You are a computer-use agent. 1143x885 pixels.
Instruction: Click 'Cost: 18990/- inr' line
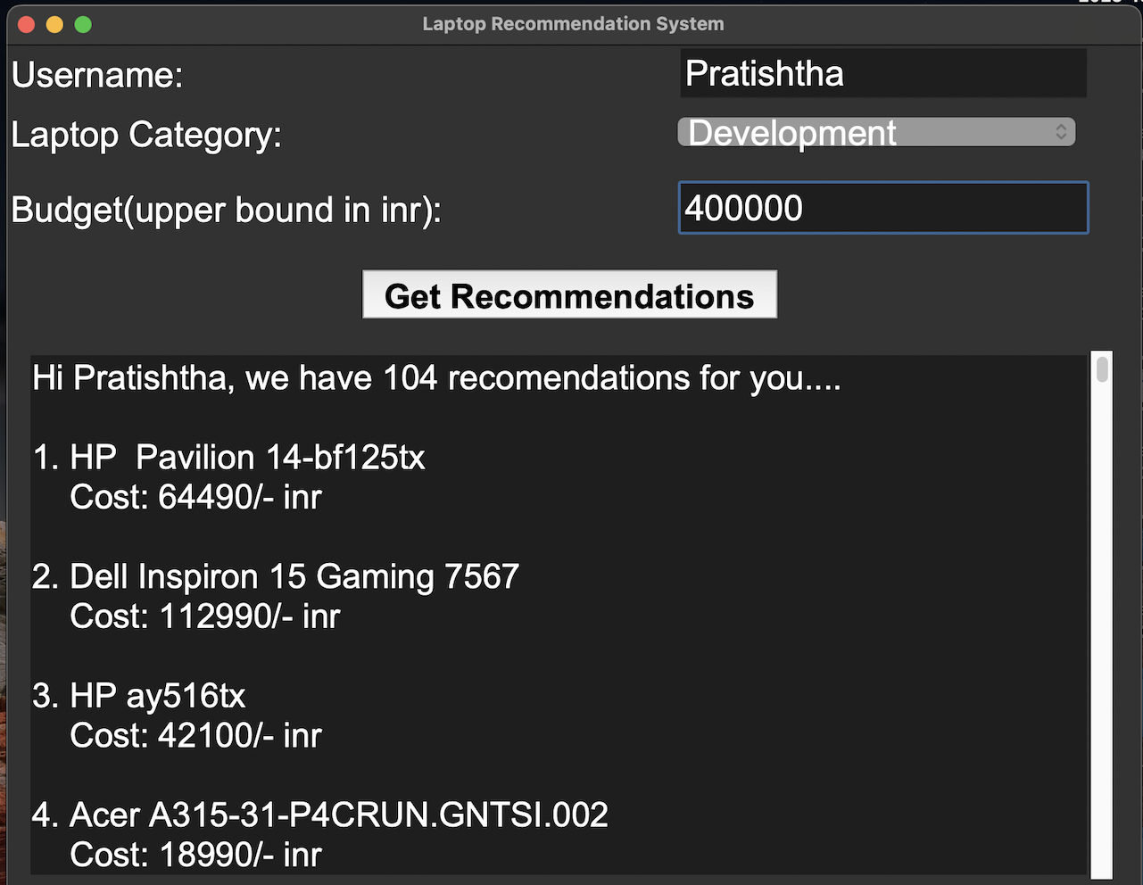click(195, 855)
